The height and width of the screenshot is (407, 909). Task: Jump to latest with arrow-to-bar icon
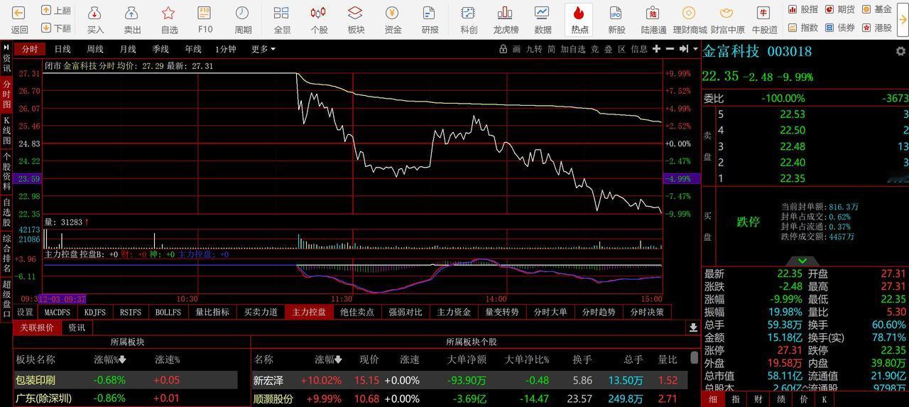[683, 49]
